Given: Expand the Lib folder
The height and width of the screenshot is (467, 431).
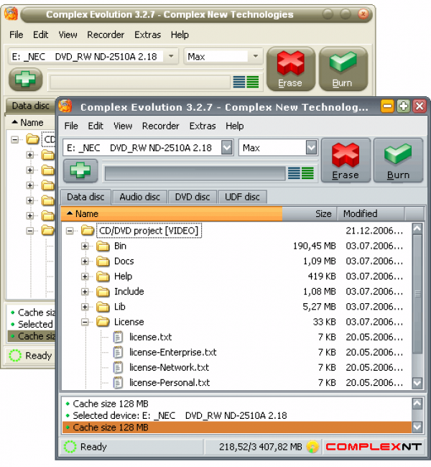Looking at the screenshot, I should pos(85,307).
